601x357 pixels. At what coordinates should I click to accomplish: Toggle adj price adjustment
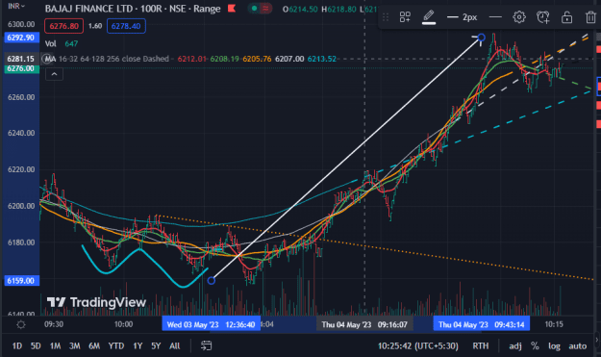tap(515, 345)
